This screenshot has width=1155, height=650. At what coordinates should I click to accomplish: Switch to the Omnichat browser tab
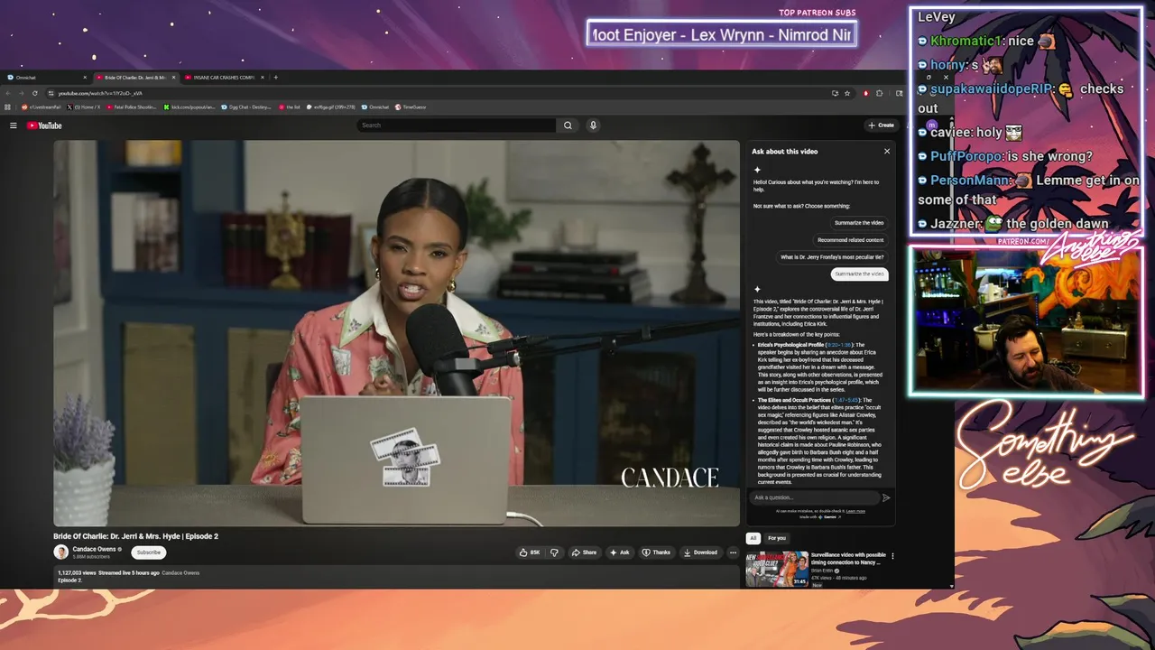[45, 78]
